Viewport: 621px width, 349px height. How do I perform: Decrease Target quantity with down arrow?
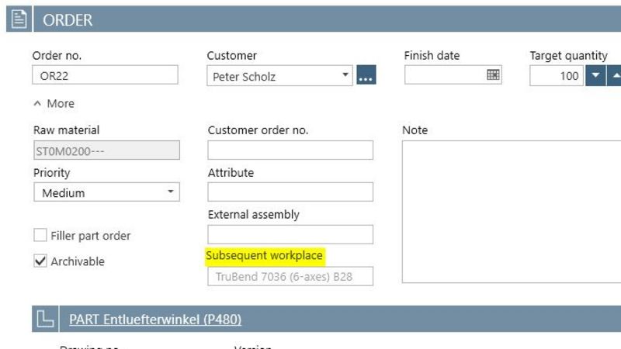pyautogui.click(x=595, y=75)
